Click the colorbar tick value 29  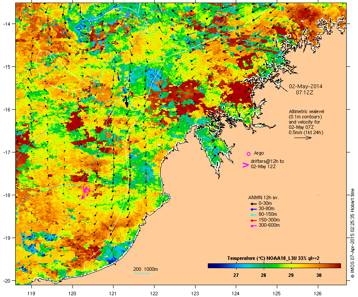coord(291,275)
